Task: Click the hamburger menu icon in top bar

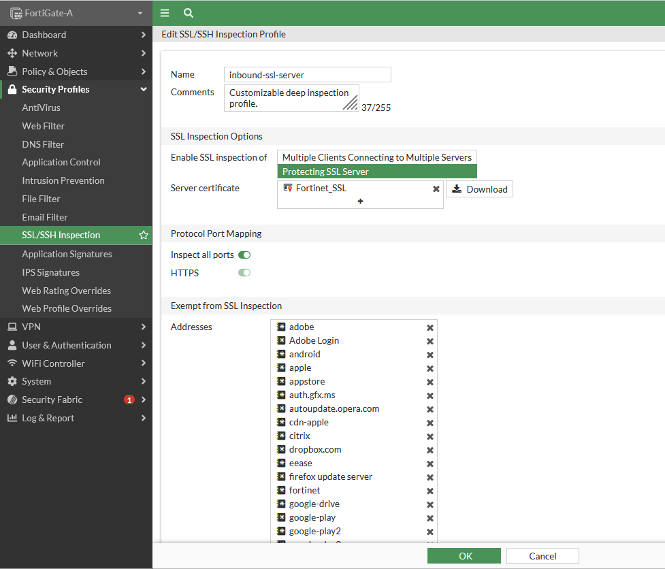Action: (165, 13)
